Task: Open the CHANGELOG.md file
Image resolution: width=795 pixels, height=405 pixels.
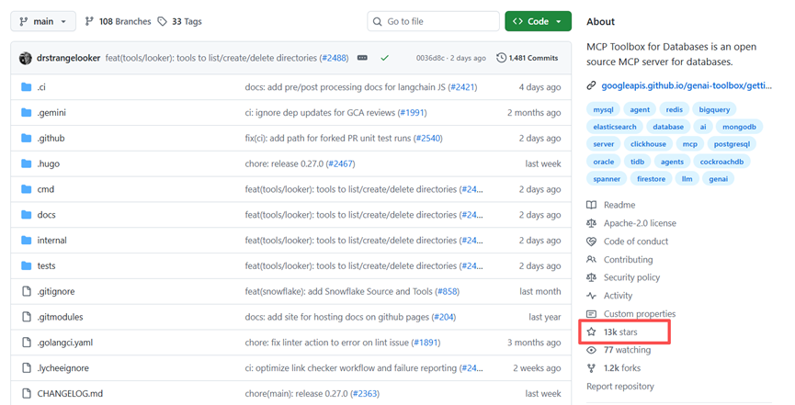Action: point(70,393)
